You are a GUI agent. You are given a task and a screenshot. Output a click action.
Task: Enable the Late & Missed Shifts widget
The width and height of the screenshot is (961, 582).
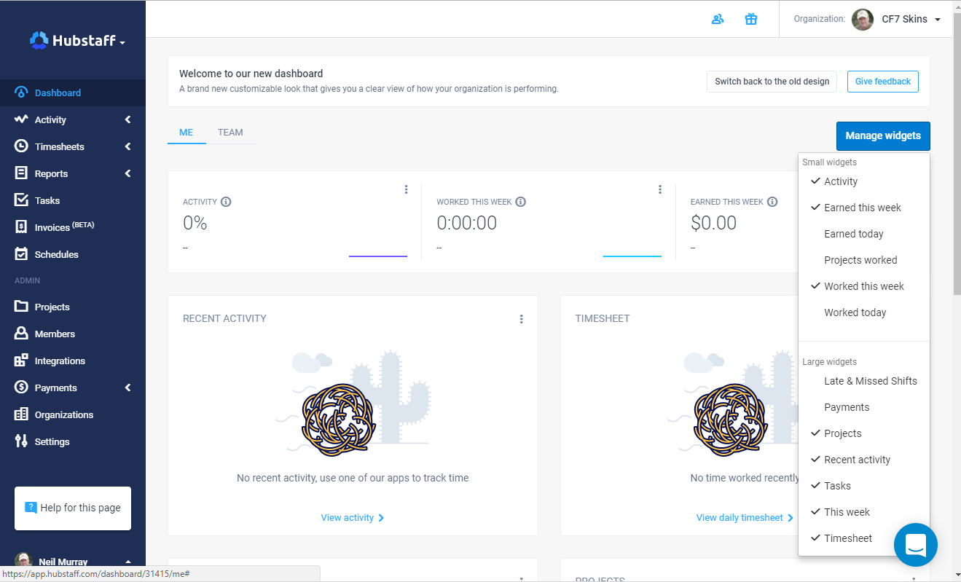[870, 381]
